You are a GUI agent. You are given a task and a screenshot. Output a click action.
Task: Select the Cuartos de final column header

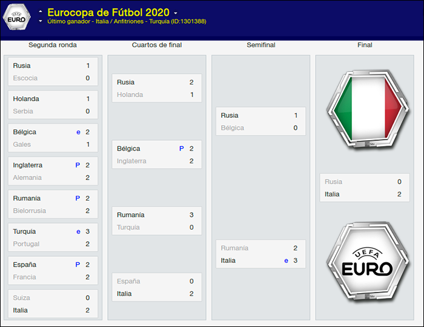(x=157, y=45)
